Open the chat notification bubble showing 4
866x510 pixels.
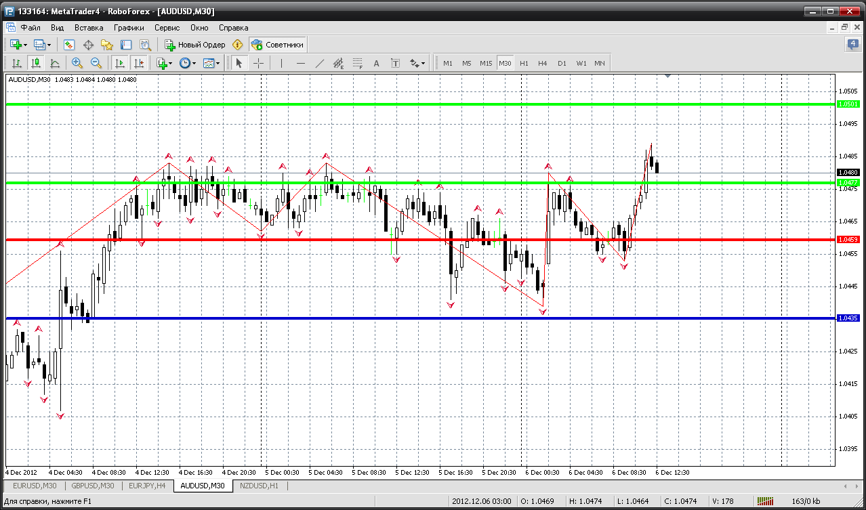tap(852, 45)
